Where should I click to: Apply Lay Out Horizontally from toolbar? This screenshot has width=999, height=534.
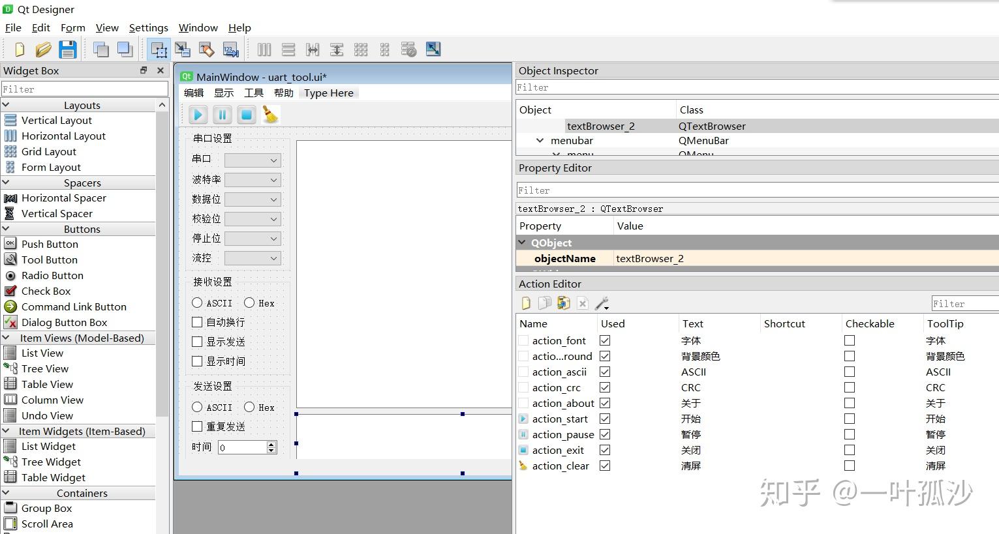point(264,50)
